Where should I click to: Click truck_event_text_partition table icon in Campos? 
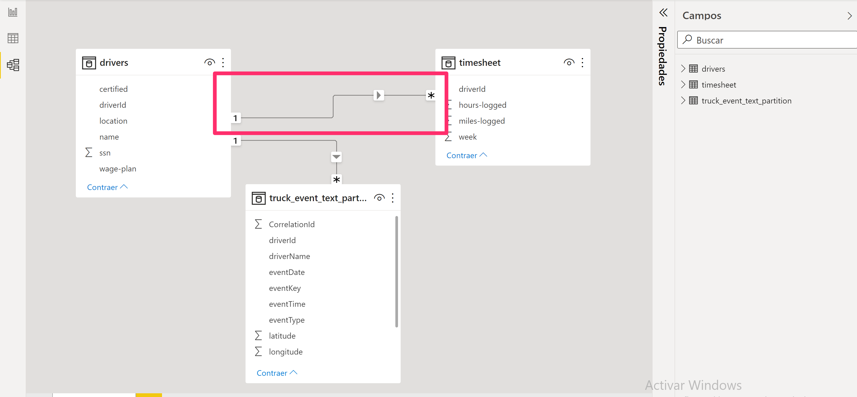point(693,101)
